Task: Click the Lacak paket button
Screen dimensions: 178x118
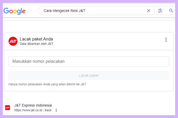Action: tap(89, 76)
